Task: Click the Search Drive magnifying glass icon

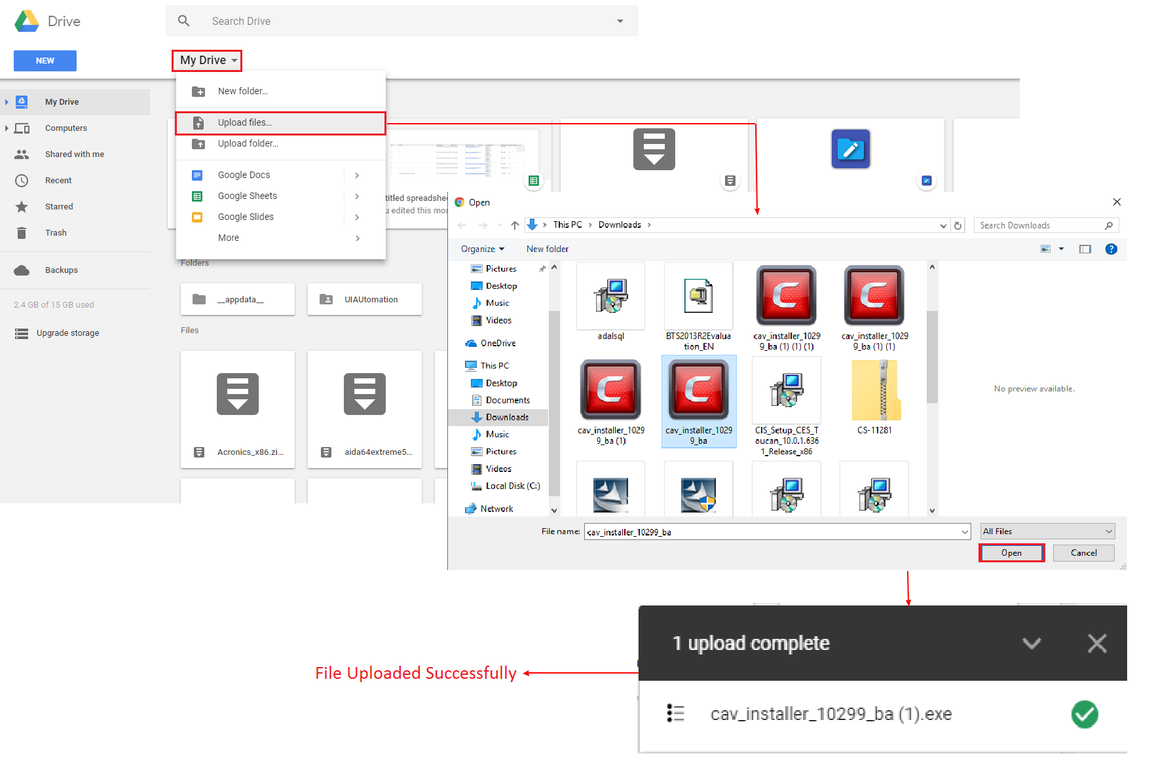Action: click(x=183, y=20)
